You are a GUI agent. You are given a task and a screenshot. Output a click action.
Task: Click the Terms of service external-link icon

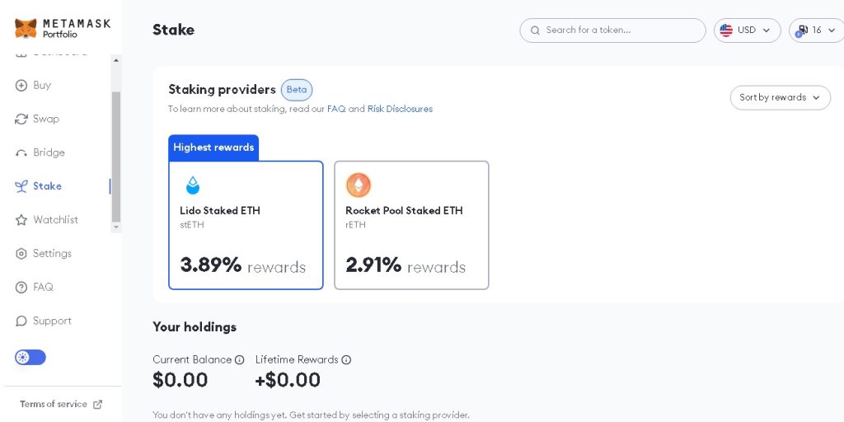(x=98, y=405)
